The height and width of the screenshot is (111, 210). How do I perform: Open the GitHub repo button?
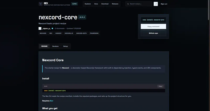click(153, 33)
